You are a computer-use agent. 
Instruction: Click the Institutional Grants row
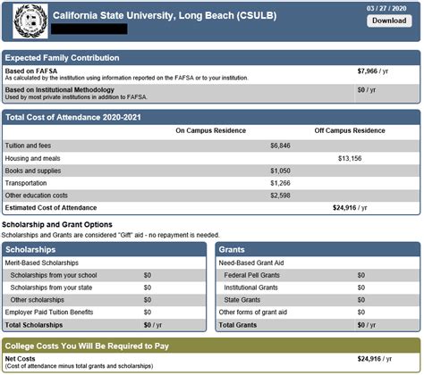(318, 287)
